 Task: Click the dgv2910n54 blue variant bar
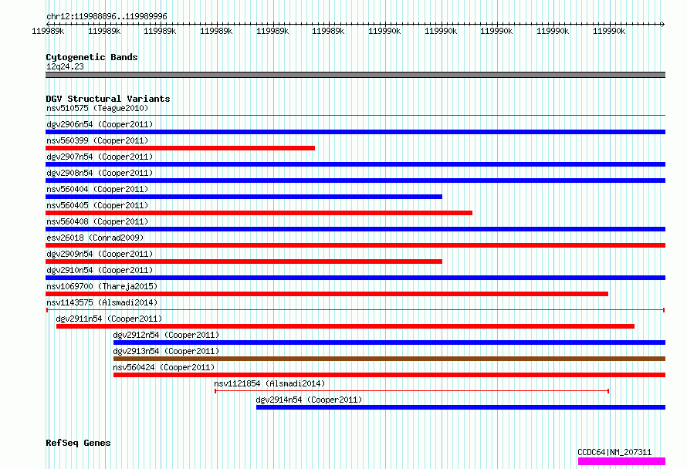click(355, 278)
